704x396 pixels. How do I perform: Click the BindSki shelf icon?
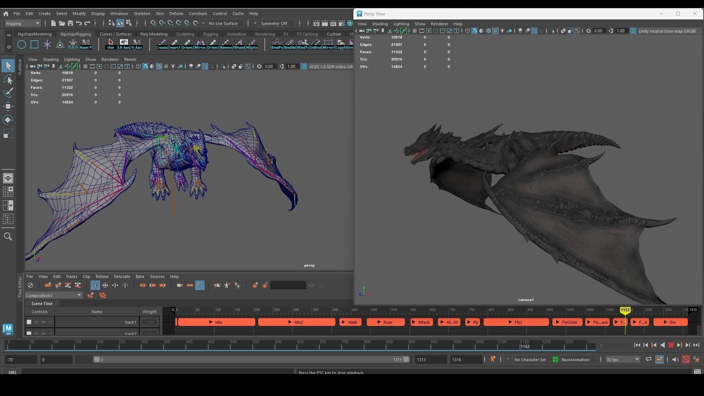(290, 44)
